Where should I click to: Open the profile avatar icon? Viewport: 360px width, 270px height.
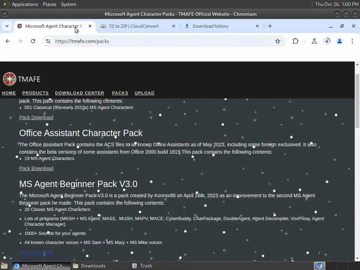pyautogui.click(x=340, y=41)
